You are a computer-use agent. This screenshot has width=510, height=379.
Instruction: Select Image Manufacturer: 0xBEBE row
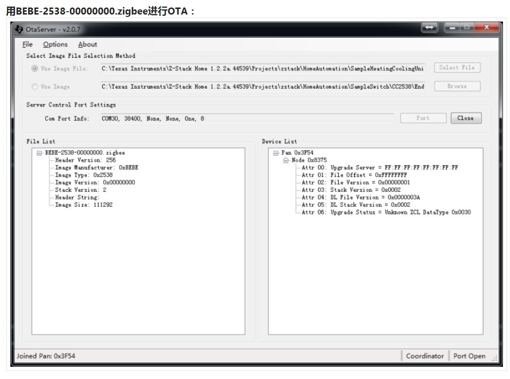tap(97, 167)
